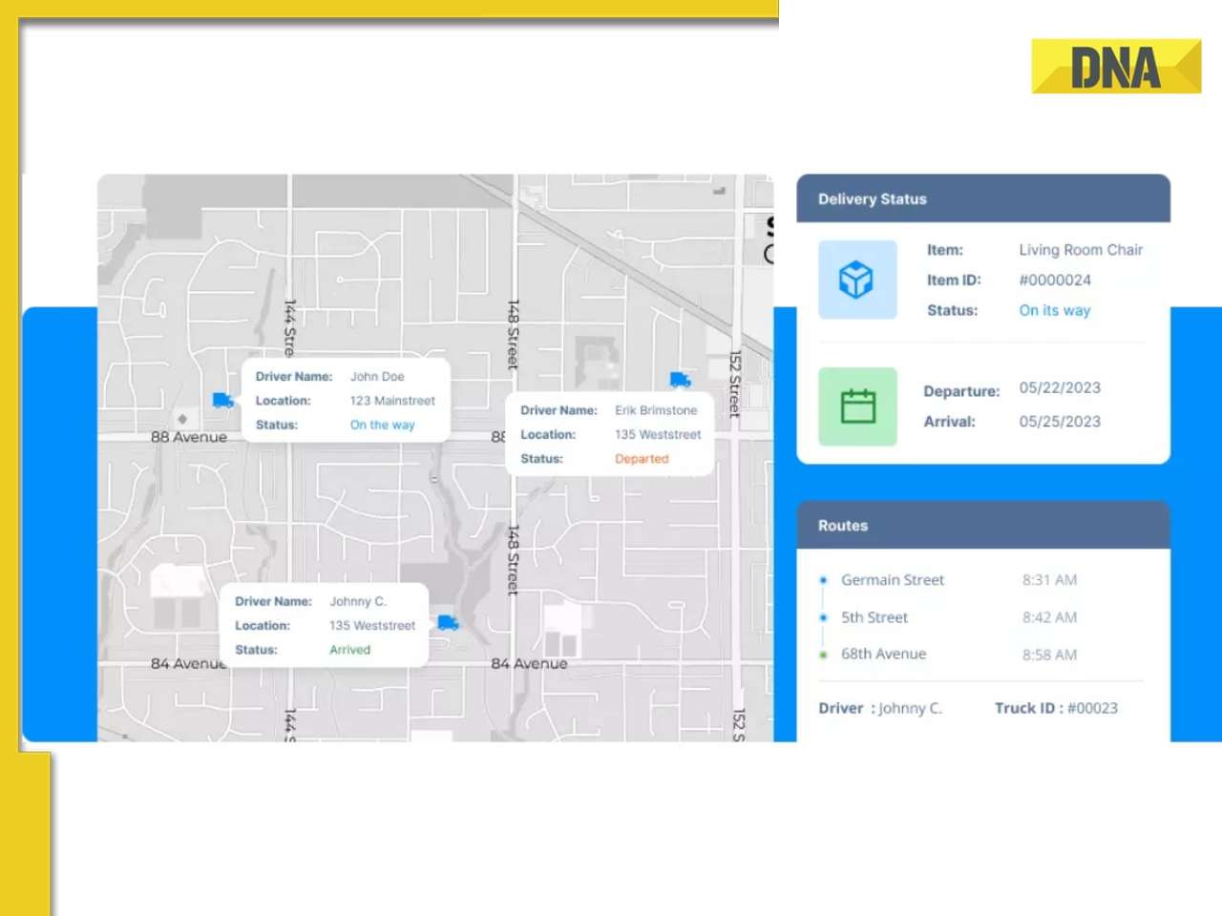Screen dimensions: 1222x916
Task: Toggle the 5th Street route waypoint dot
Action: point(823,617)
